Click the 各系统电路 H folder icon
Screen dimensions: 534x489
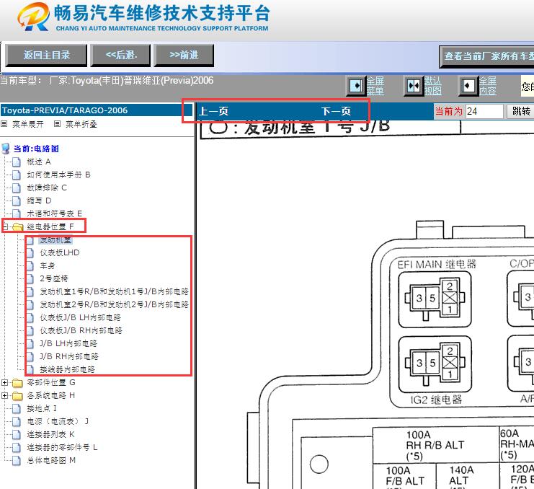click(x=17, y=396)
